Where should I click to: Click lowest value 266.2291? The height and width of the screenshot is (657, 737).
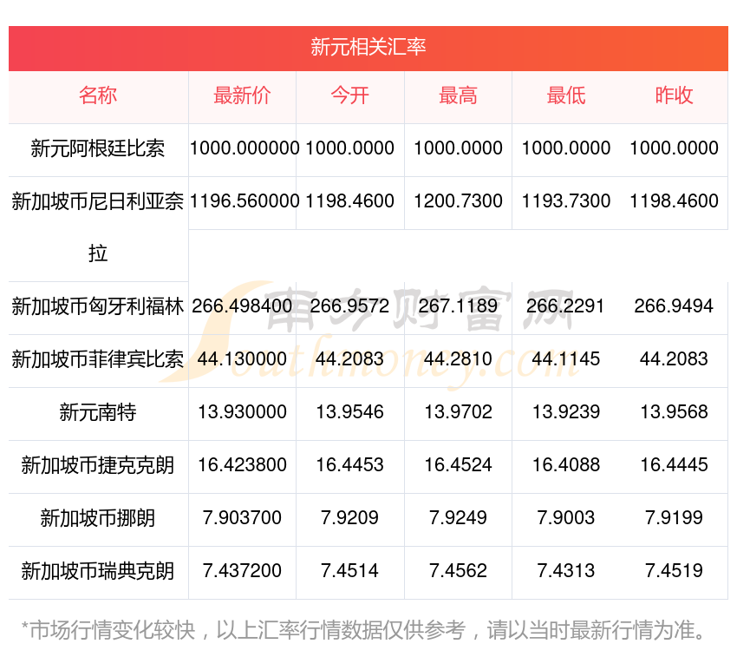[566, 306]
